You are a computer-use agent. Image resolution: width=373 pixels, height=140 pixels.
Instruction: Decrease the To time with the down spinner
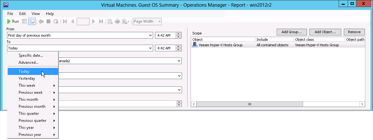(x=178, y=49)
